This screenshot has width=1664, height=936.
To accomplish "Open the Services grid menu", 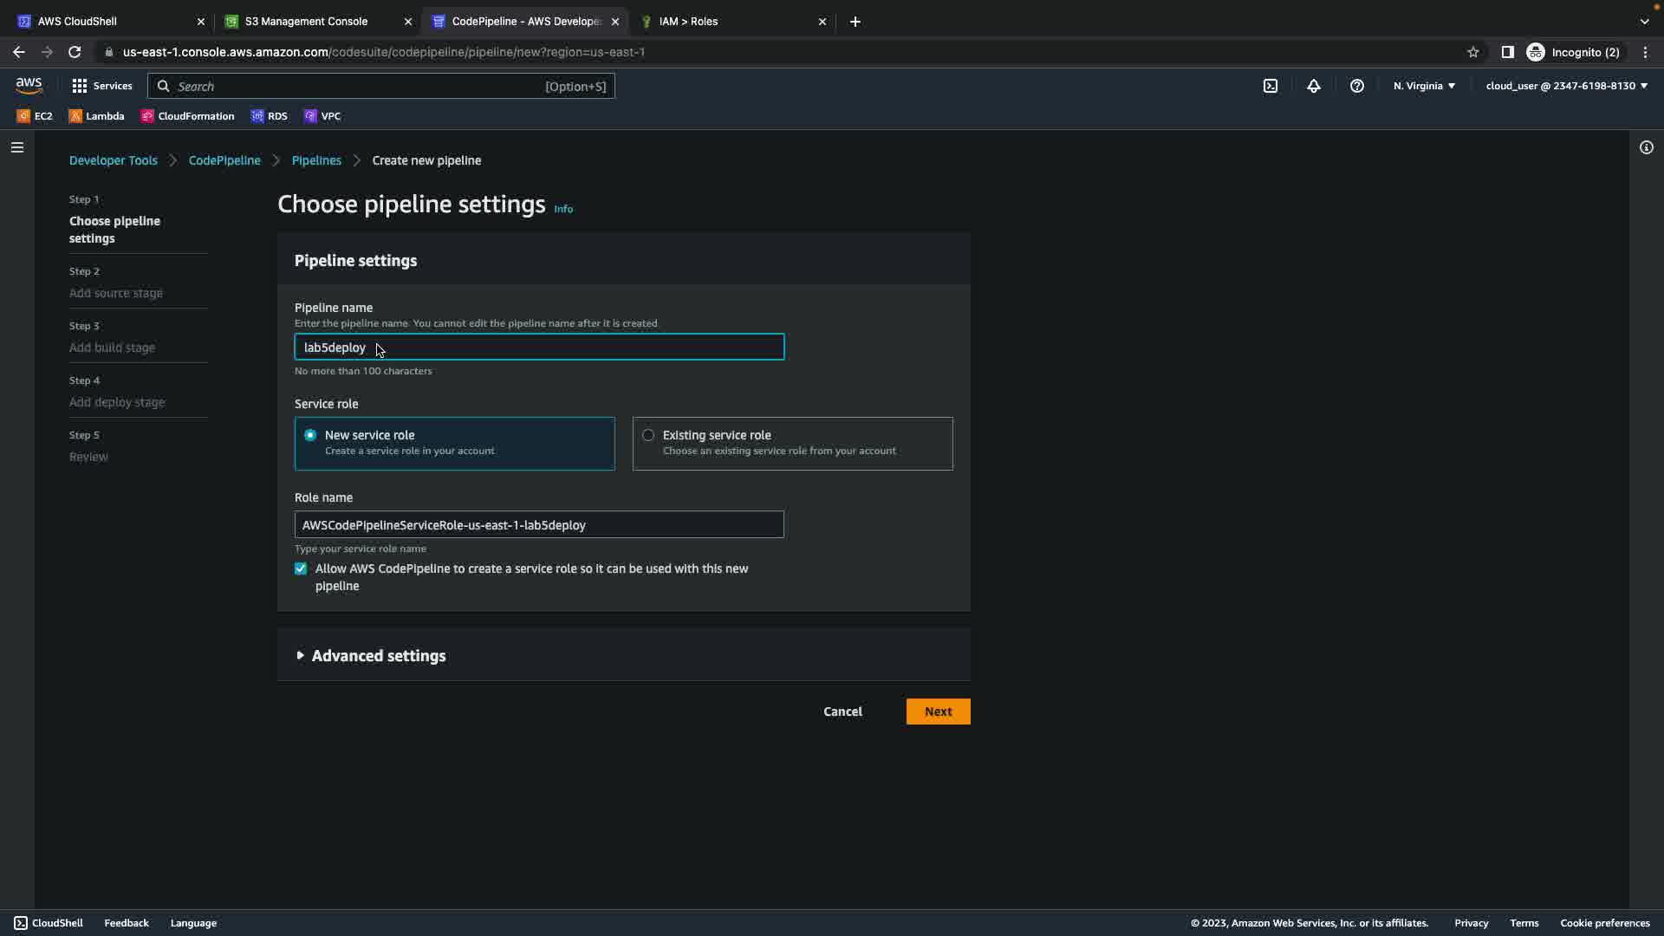I will pos(101,86).
